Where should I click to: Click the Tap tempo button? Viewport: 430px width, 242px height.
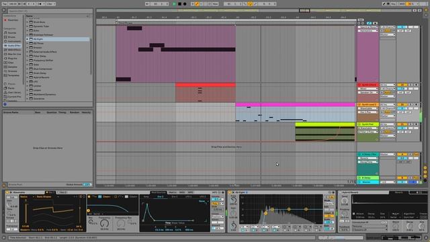coord(5,4)
